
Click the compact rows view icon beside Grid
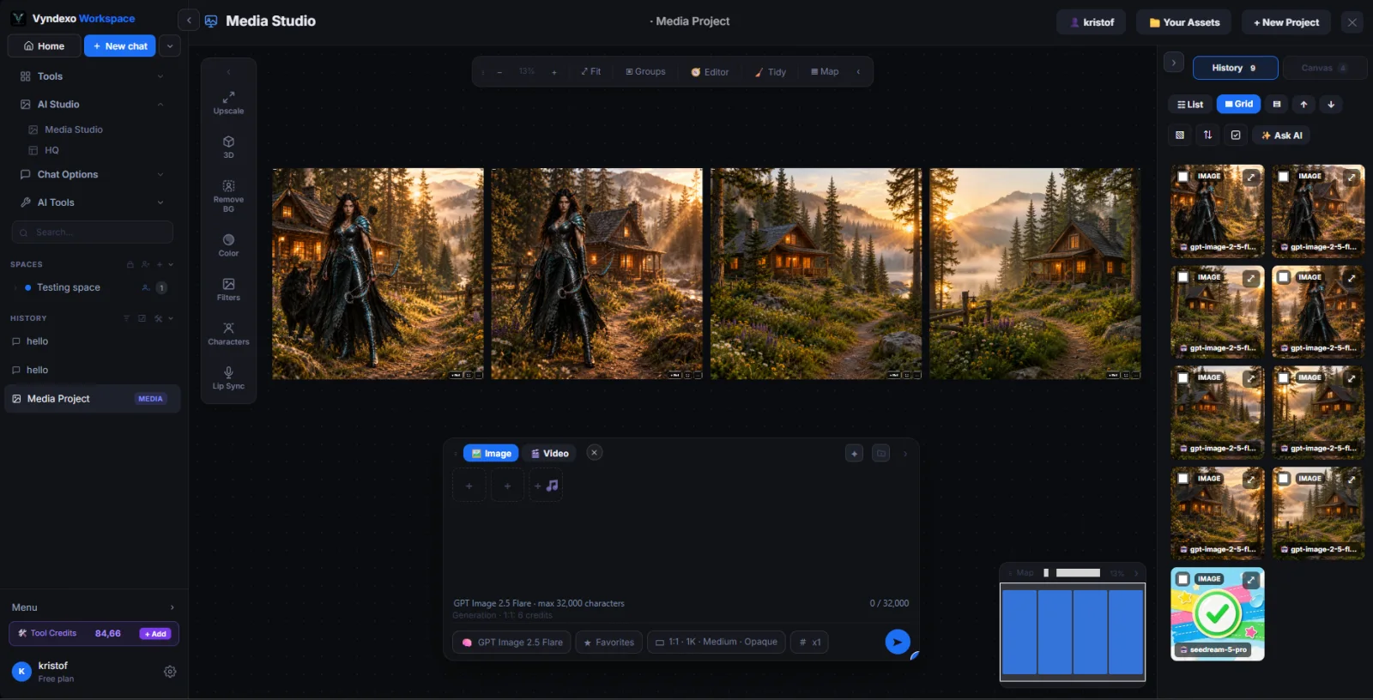coord(1277,105)
